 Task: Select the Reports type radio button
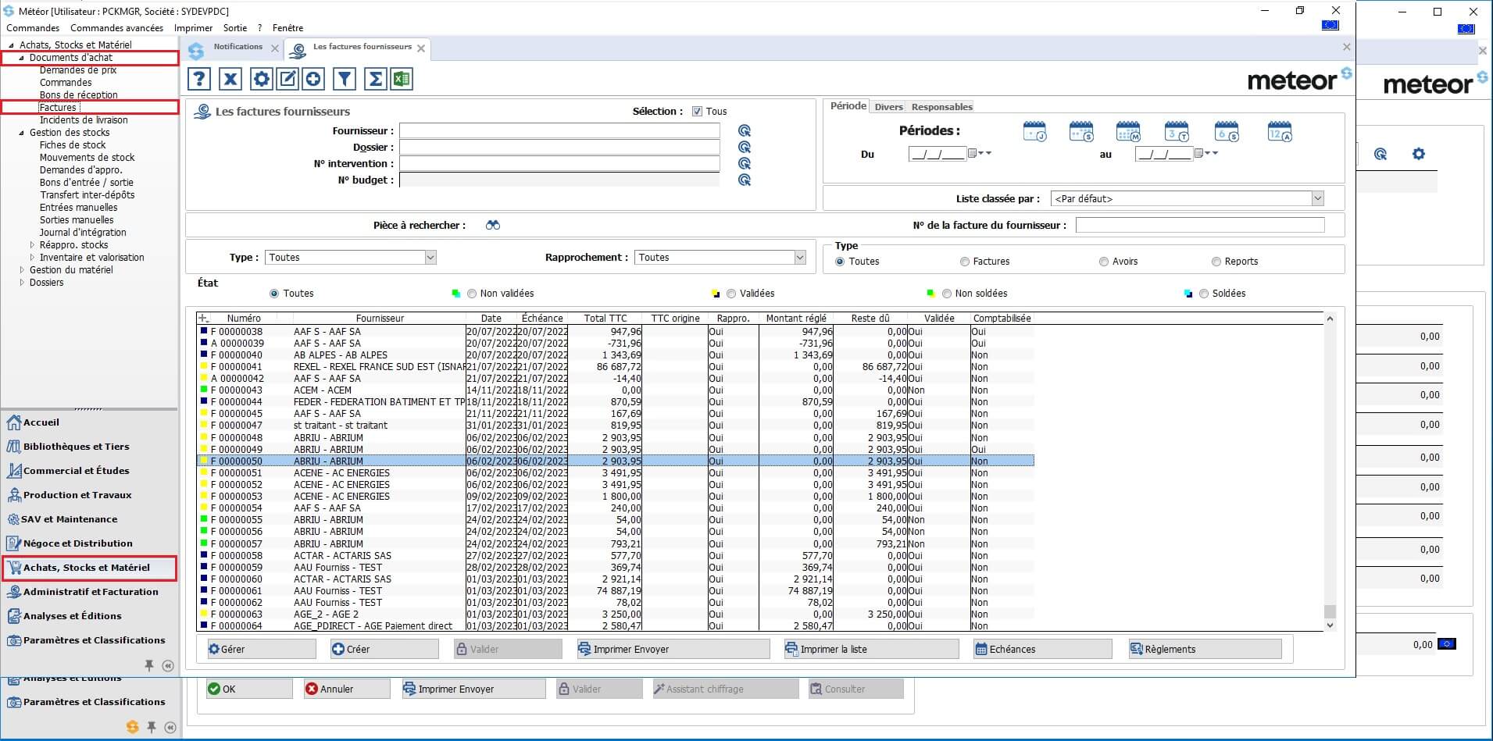point(1216,262)
